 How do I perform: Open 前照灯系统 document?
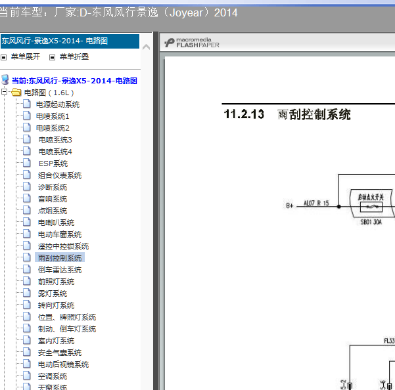56,282
